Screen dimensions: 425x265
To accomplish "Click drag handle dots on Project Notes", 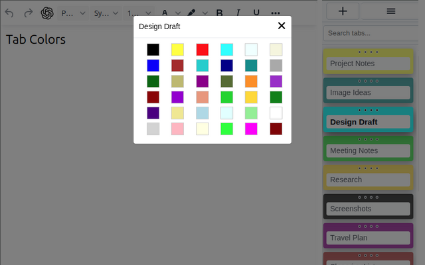I will click(x=368, y=52).
